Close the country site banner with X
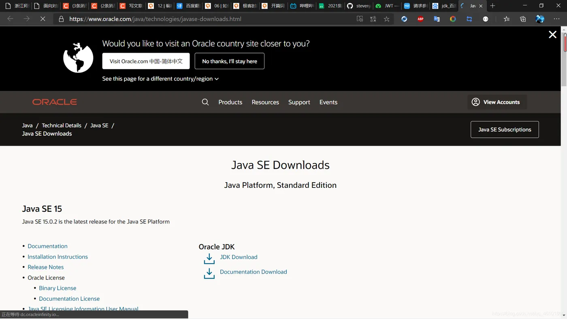 pyautogui.click(x=552, y=35)
